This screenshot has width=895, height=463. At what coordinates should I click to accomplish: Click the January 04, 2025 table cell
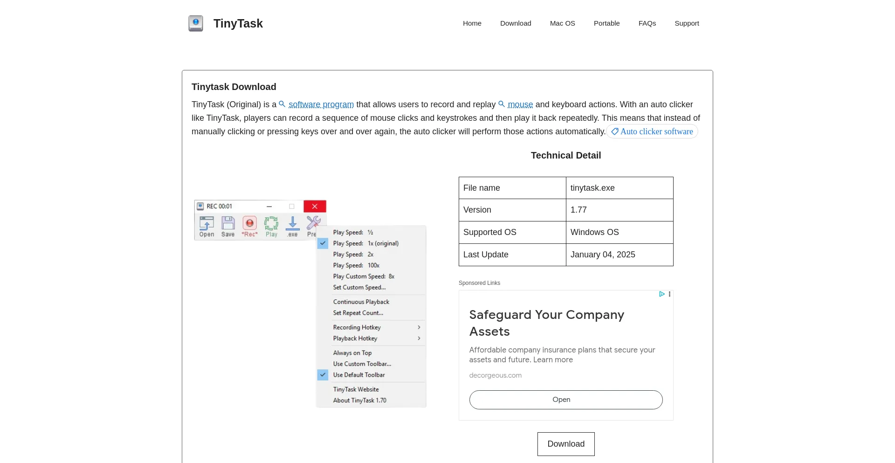point(620,255)
